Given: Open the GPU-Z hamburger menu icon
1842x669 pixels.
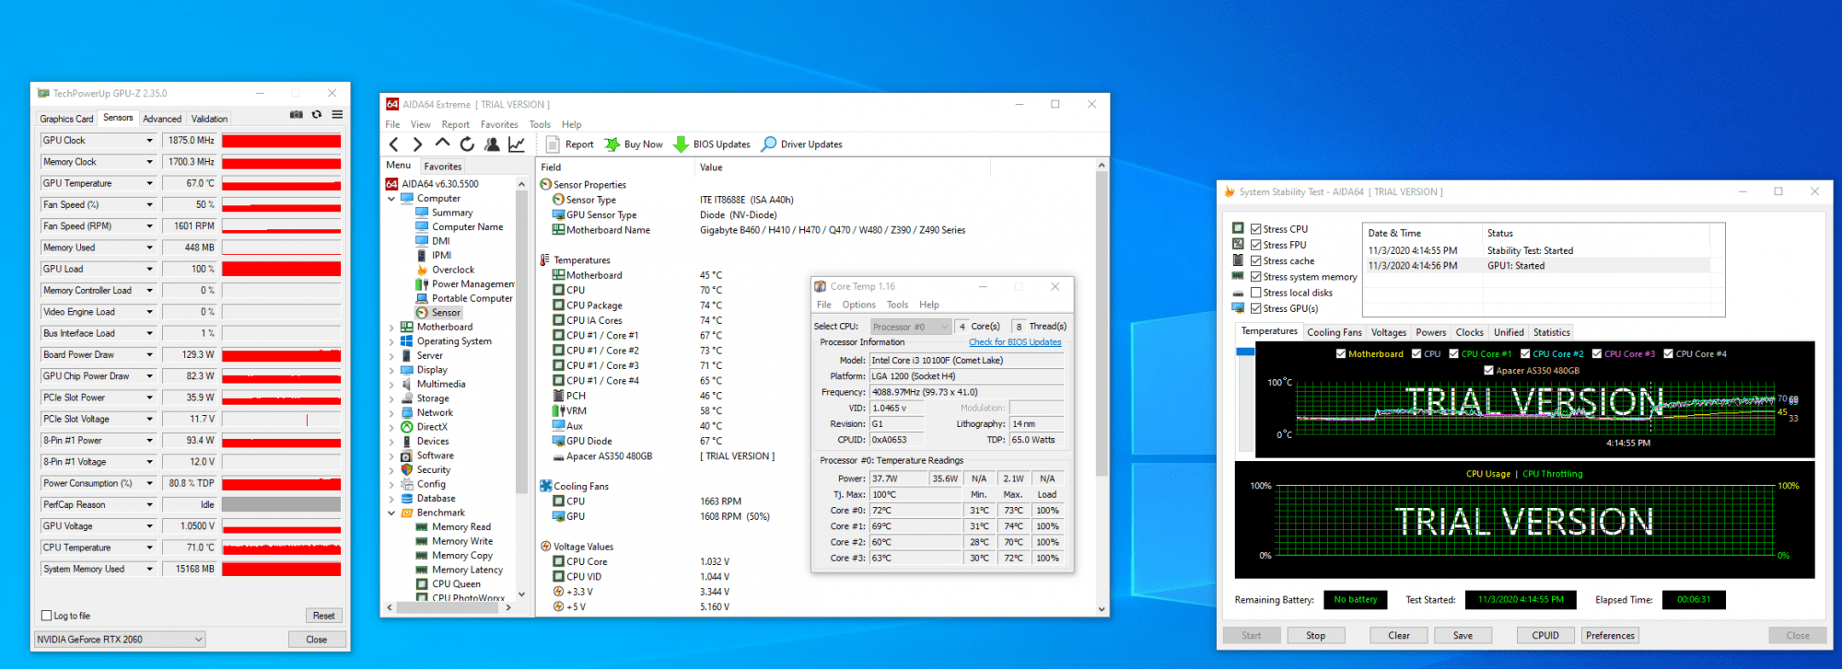Looking at the screenshot, I should [337, 115].
